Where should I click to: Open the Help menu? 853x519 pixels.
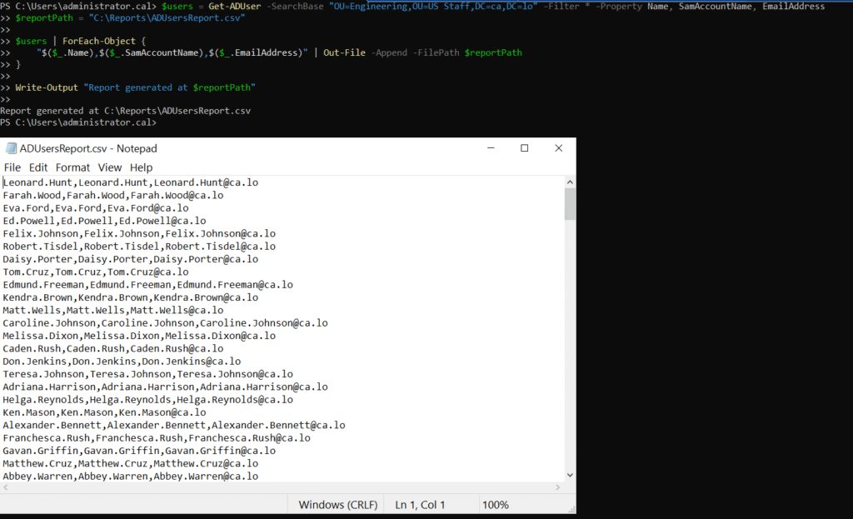pyautogui.click(x=141, y=167)
